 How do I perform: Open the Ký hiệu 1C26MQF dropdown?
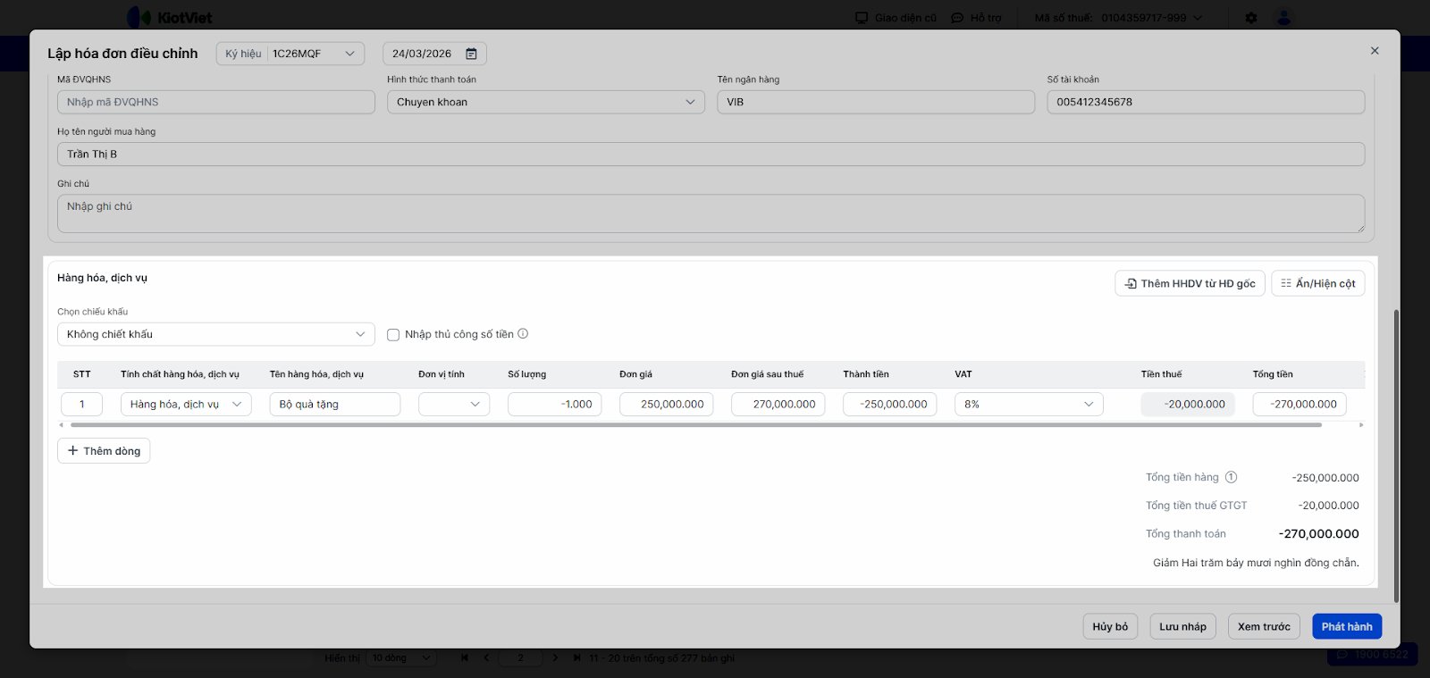pyautogui.click(x=290, y=54)
